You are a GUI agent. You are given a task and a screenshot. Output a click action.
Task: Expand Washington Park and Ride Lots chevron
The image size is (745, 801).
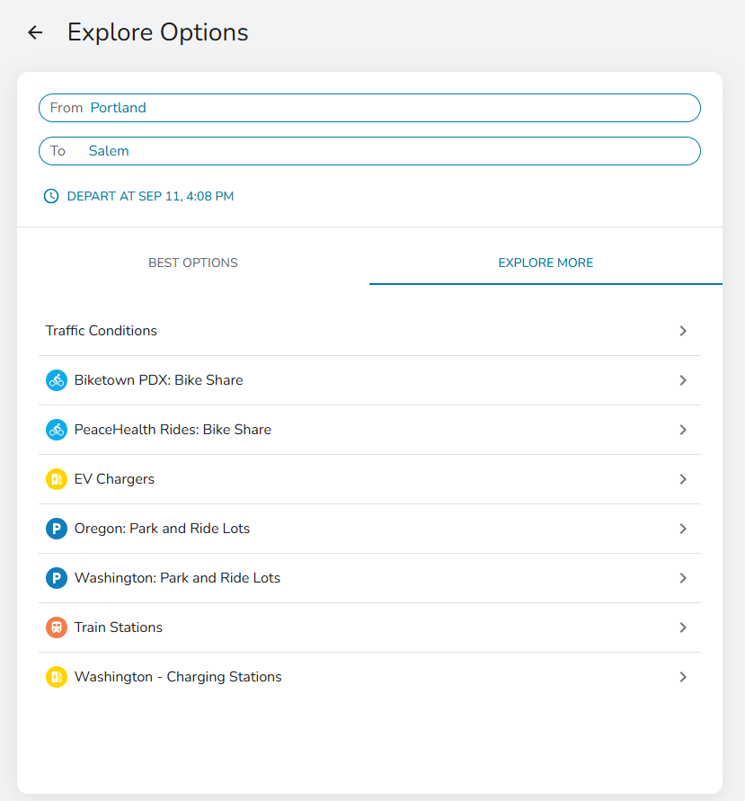(x=683, y=578)
